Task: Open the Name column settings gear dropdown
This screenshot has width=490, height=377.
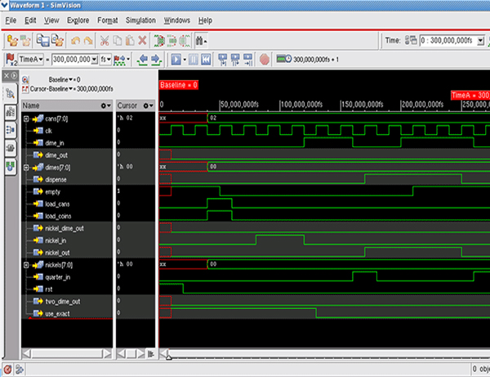Action: pos(105,105)
